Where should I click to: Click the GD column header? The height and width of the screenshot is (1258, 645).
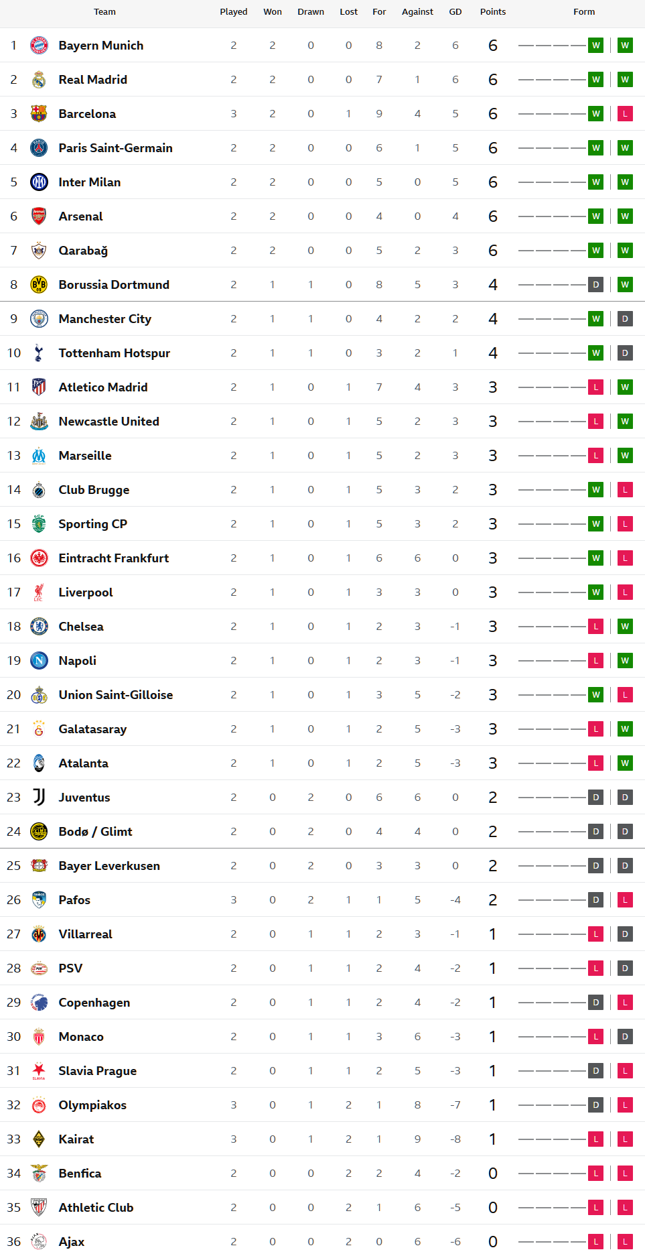pyautogui.click(x=455, y=12)
